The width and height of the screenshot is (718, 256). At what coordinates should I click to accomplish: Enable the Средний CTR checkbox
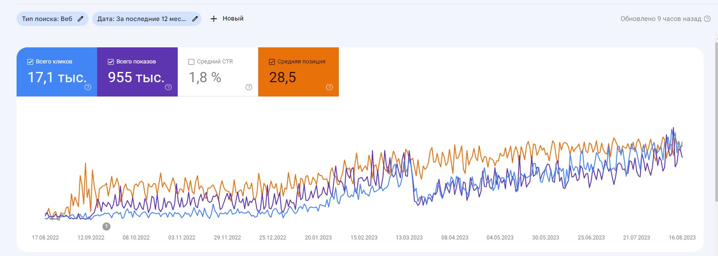click(192, 62)
